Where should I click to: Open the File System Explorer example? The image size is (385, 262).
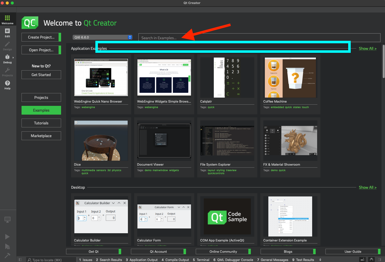(x=227, y=141)
